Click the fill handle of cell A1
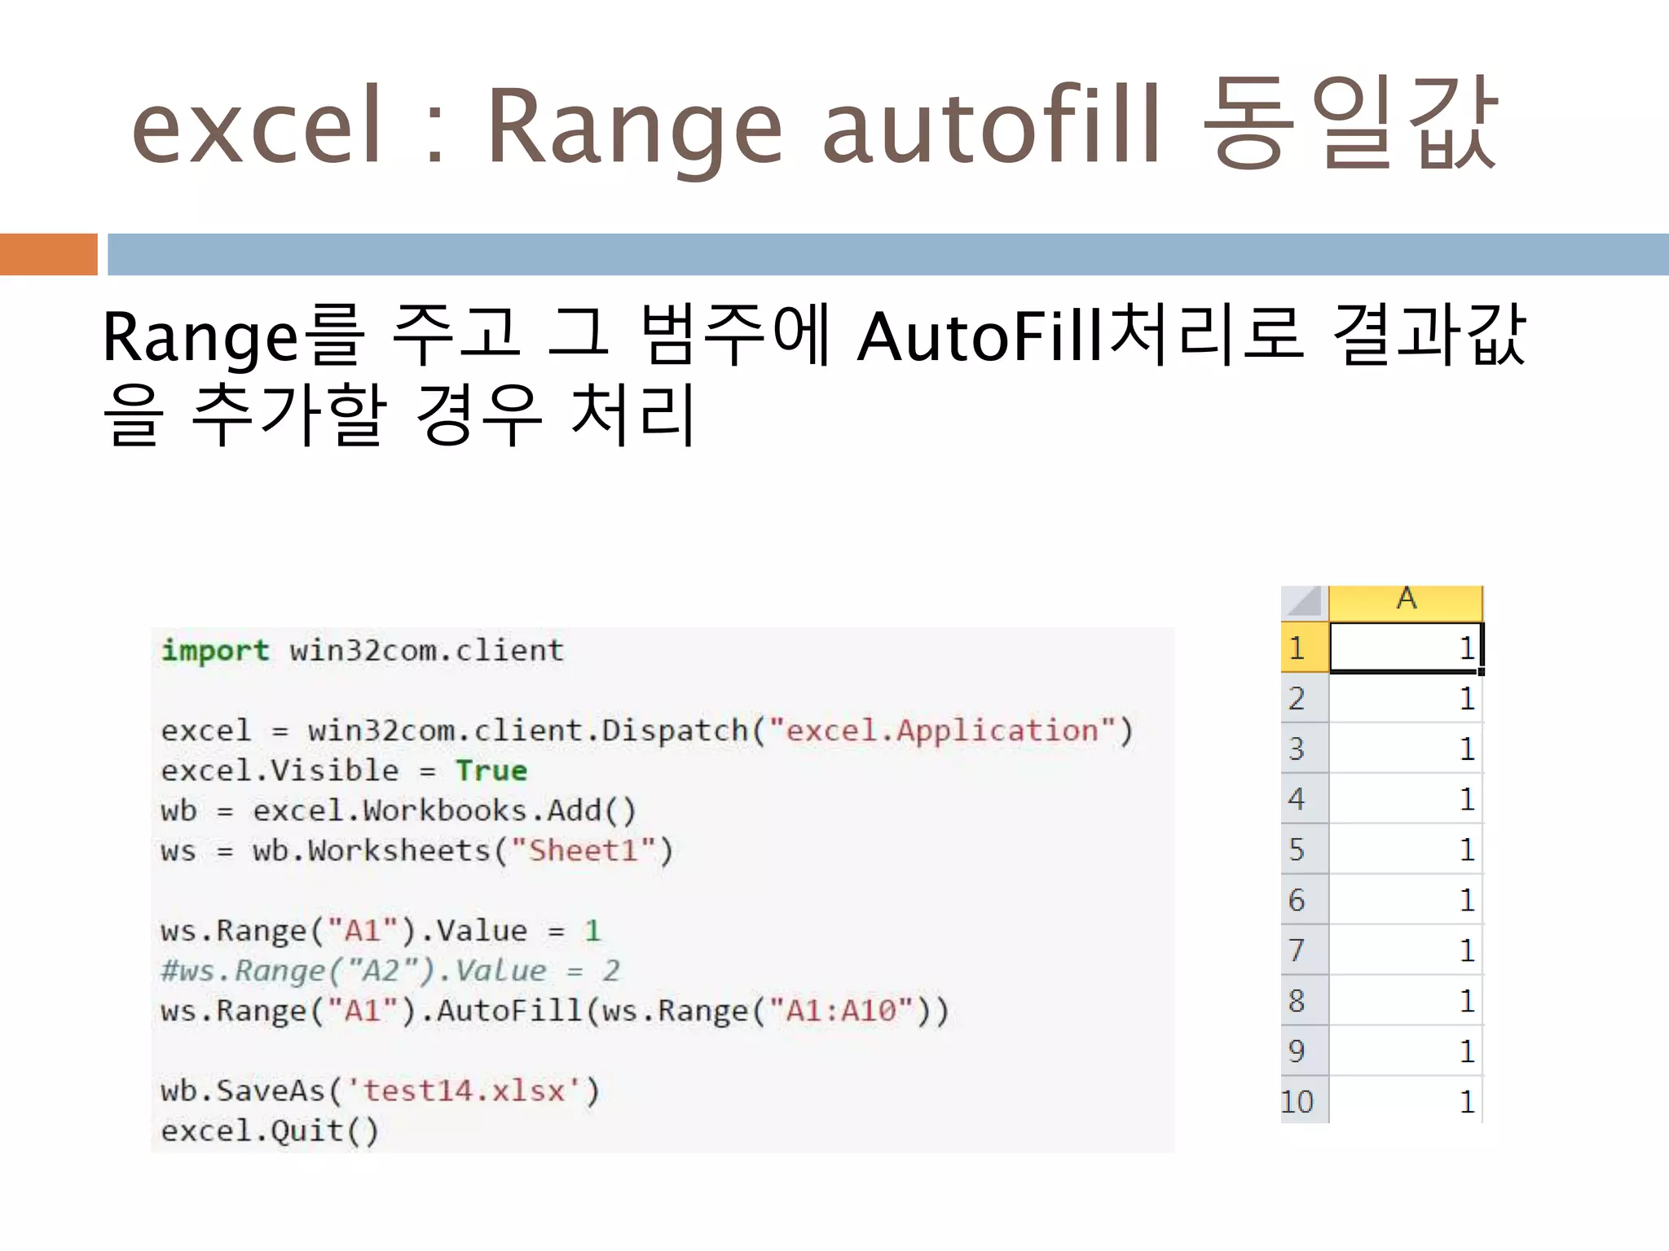This screenshot has width=1669, height=1251. (x=1481, y=672)
